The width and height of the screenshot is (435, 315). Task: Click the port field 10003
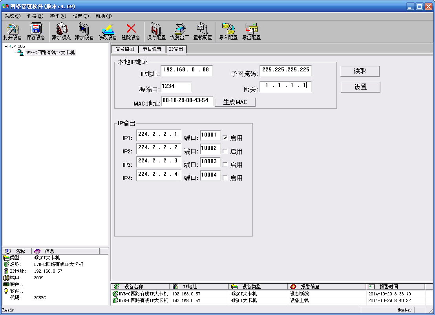coord(210,162)
